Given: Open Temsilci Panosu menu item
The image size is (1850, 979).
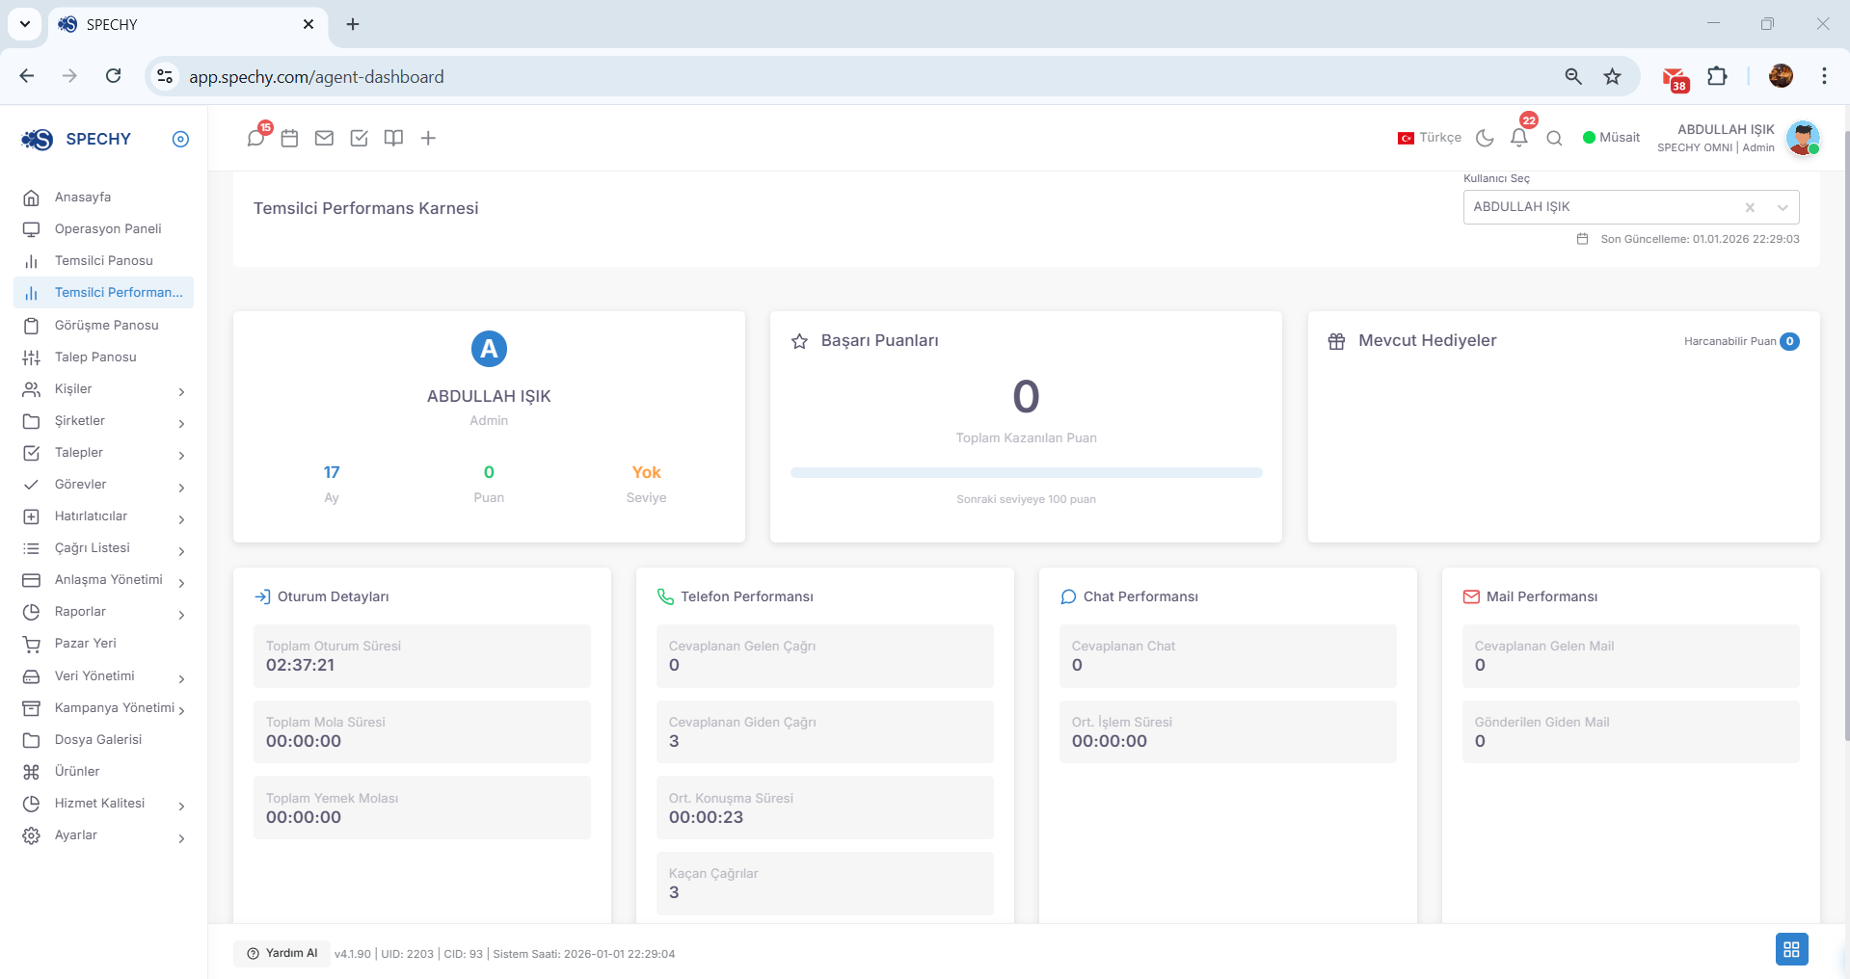Looking at the screenshot, I should pyautogui.click(x=104, y=261).
